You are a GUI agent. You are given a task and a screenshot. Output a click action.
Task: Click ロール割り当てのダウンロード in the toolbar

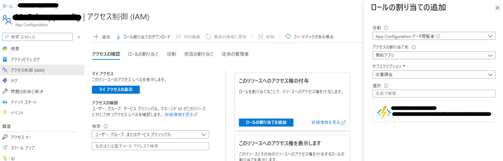(x=143, y=37)
